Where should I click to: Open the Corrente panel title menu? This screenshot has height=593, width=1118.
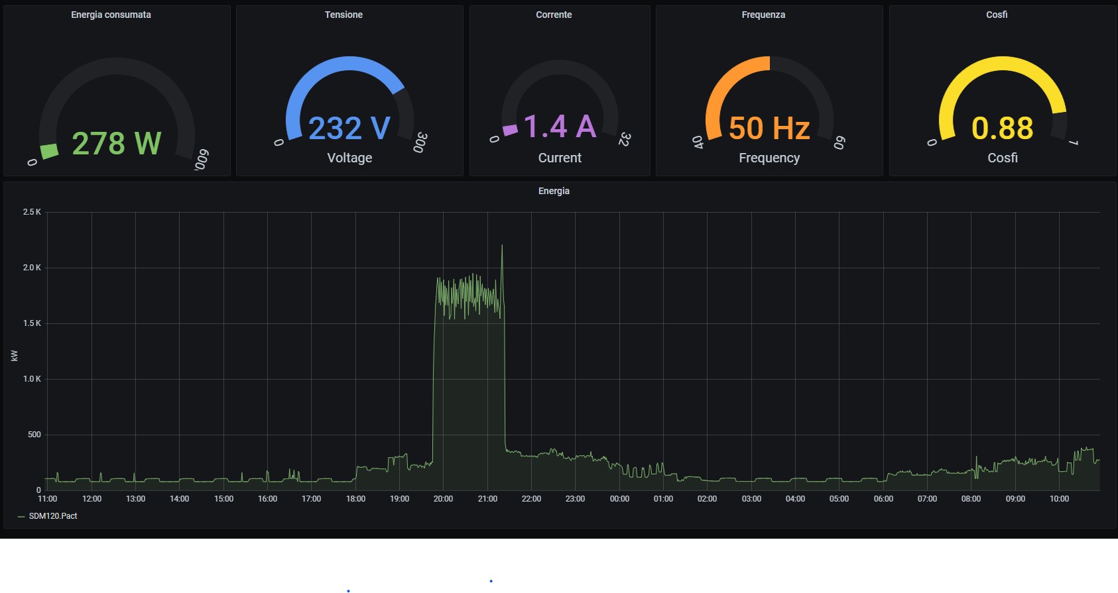pos(554,15)
